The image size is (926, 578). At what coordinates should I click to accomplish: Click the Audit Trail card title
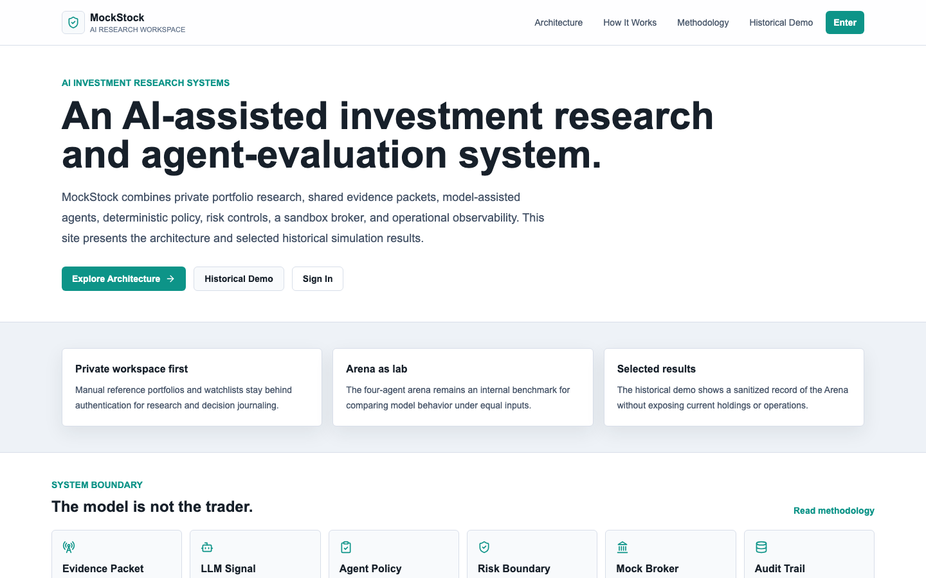click(780, 568)
